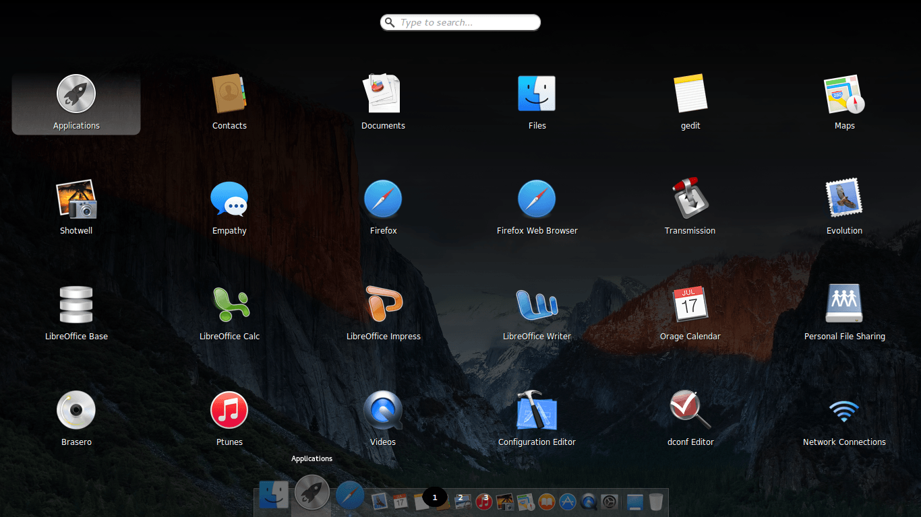
Task: Open LibreOffice Calc
Action: coord(229,314)
